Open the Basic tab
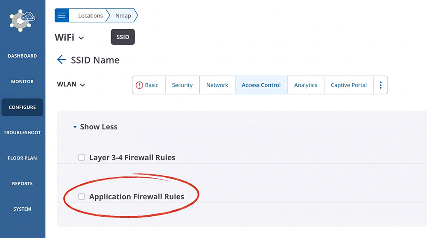 [149, 85]
